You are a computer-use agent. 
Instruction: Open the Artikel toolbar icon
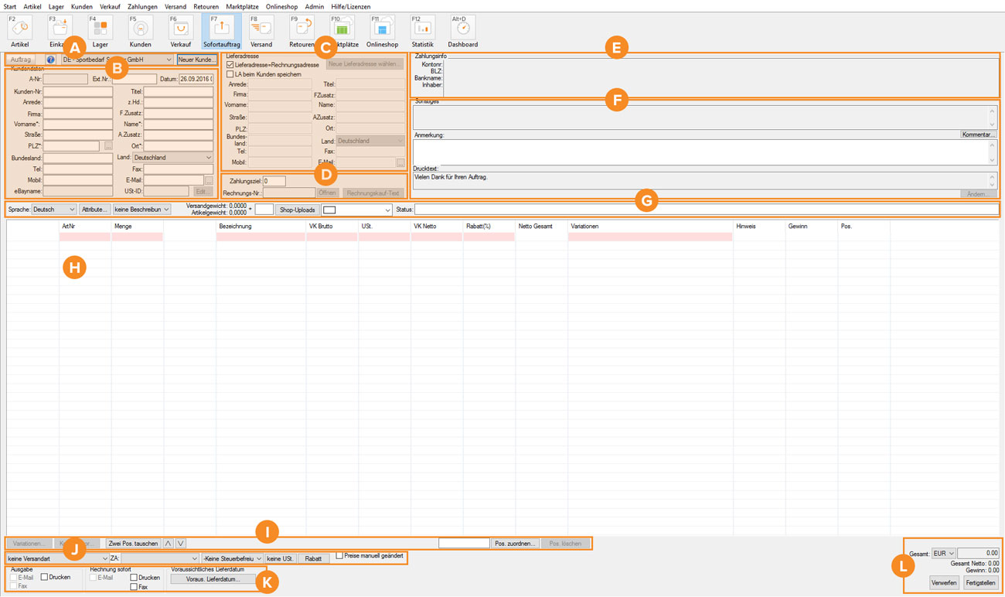pyautogui.click(x=20, y=29)
